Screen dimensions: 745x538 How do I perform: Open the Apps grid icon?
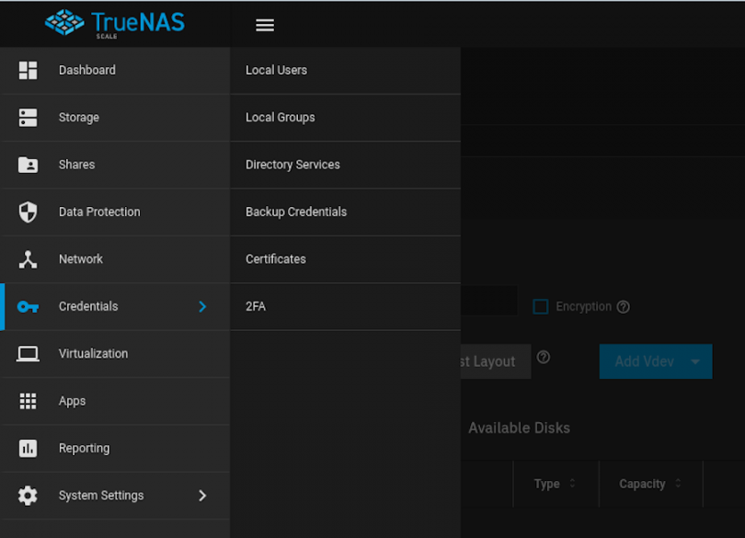pos(27,401)
